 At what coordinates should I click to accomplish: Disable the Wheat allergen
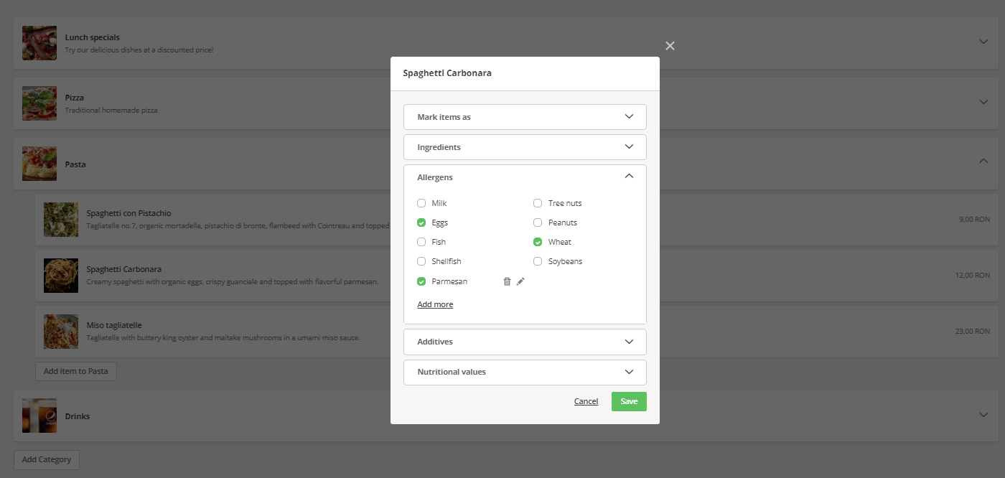coord(538,242)
